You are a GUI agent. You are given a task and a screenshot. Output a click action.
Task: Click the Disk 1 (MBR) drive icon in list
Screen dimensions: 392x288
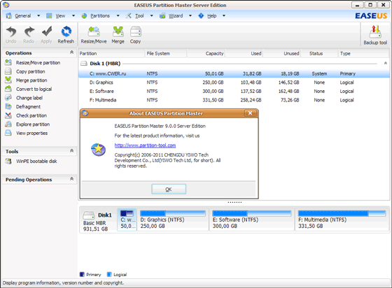(84, 64)
